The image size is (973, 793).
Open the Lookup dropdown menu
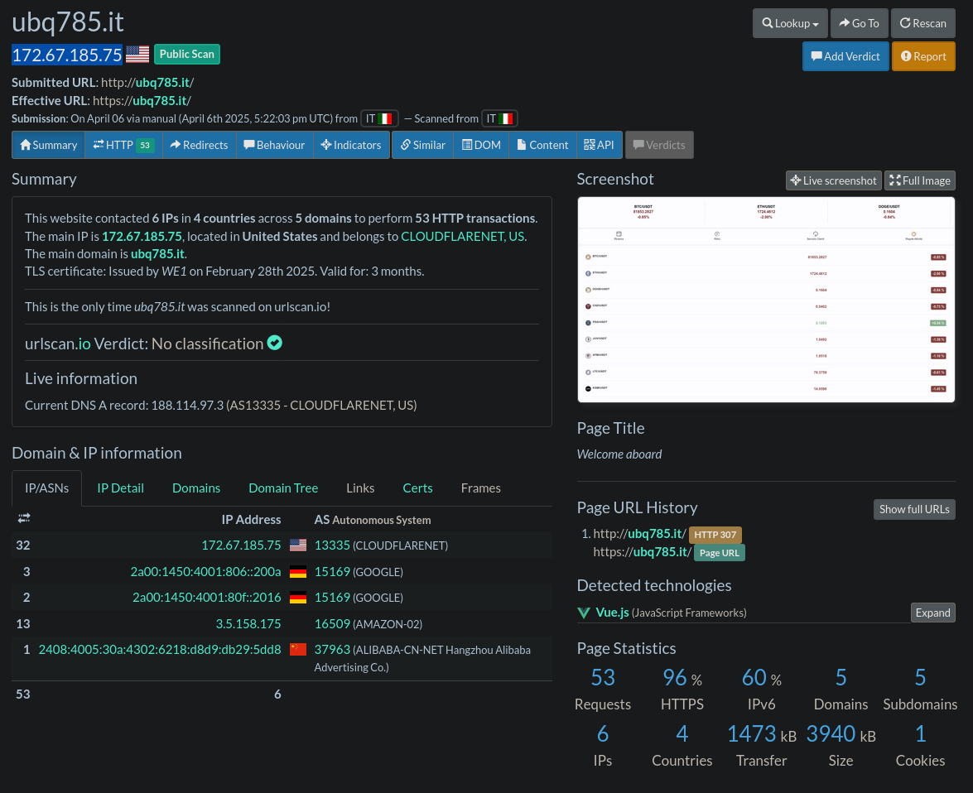(x=790, y=23)
